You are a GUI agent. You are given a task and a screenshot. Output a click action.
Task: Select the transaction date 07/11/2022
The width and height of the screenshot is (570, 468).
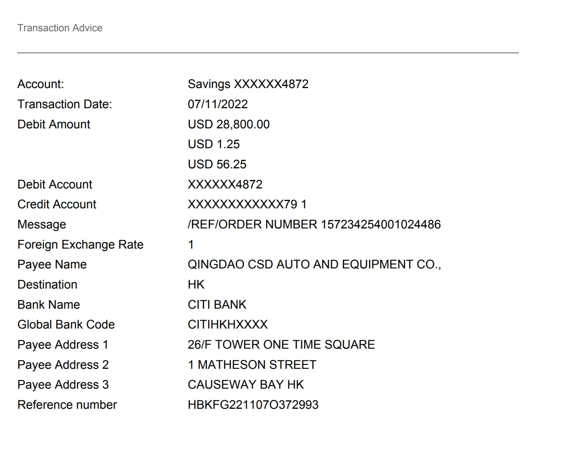tap(217, 104)
